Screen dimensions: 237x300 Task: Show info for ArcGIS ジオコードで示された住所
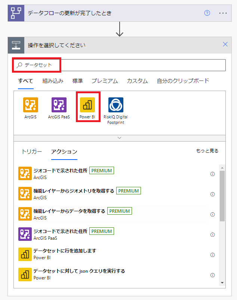click(x=213, y=174)
